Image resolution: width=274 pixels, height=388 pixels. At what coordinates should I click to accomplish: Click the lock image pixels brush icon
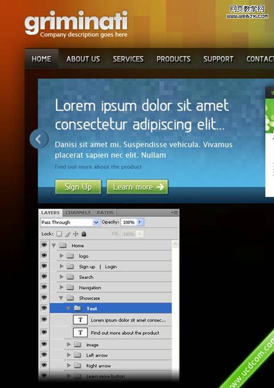[x=67, y=234]
